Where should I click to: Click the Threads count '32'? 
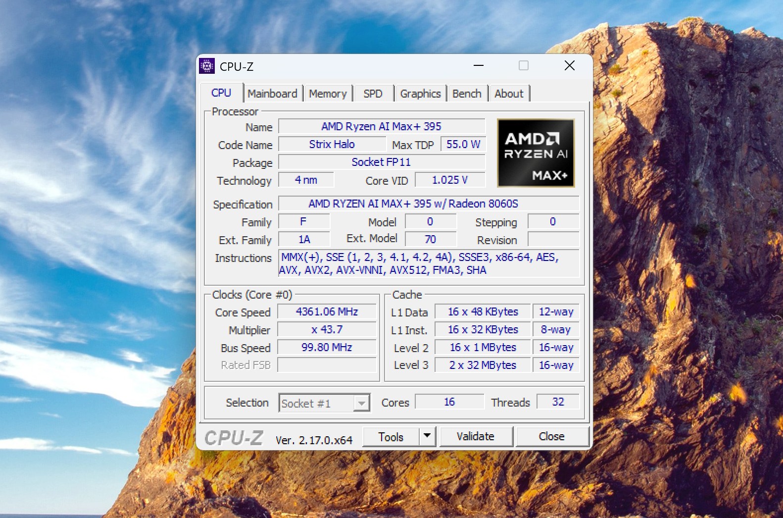[x=558, y=402]
